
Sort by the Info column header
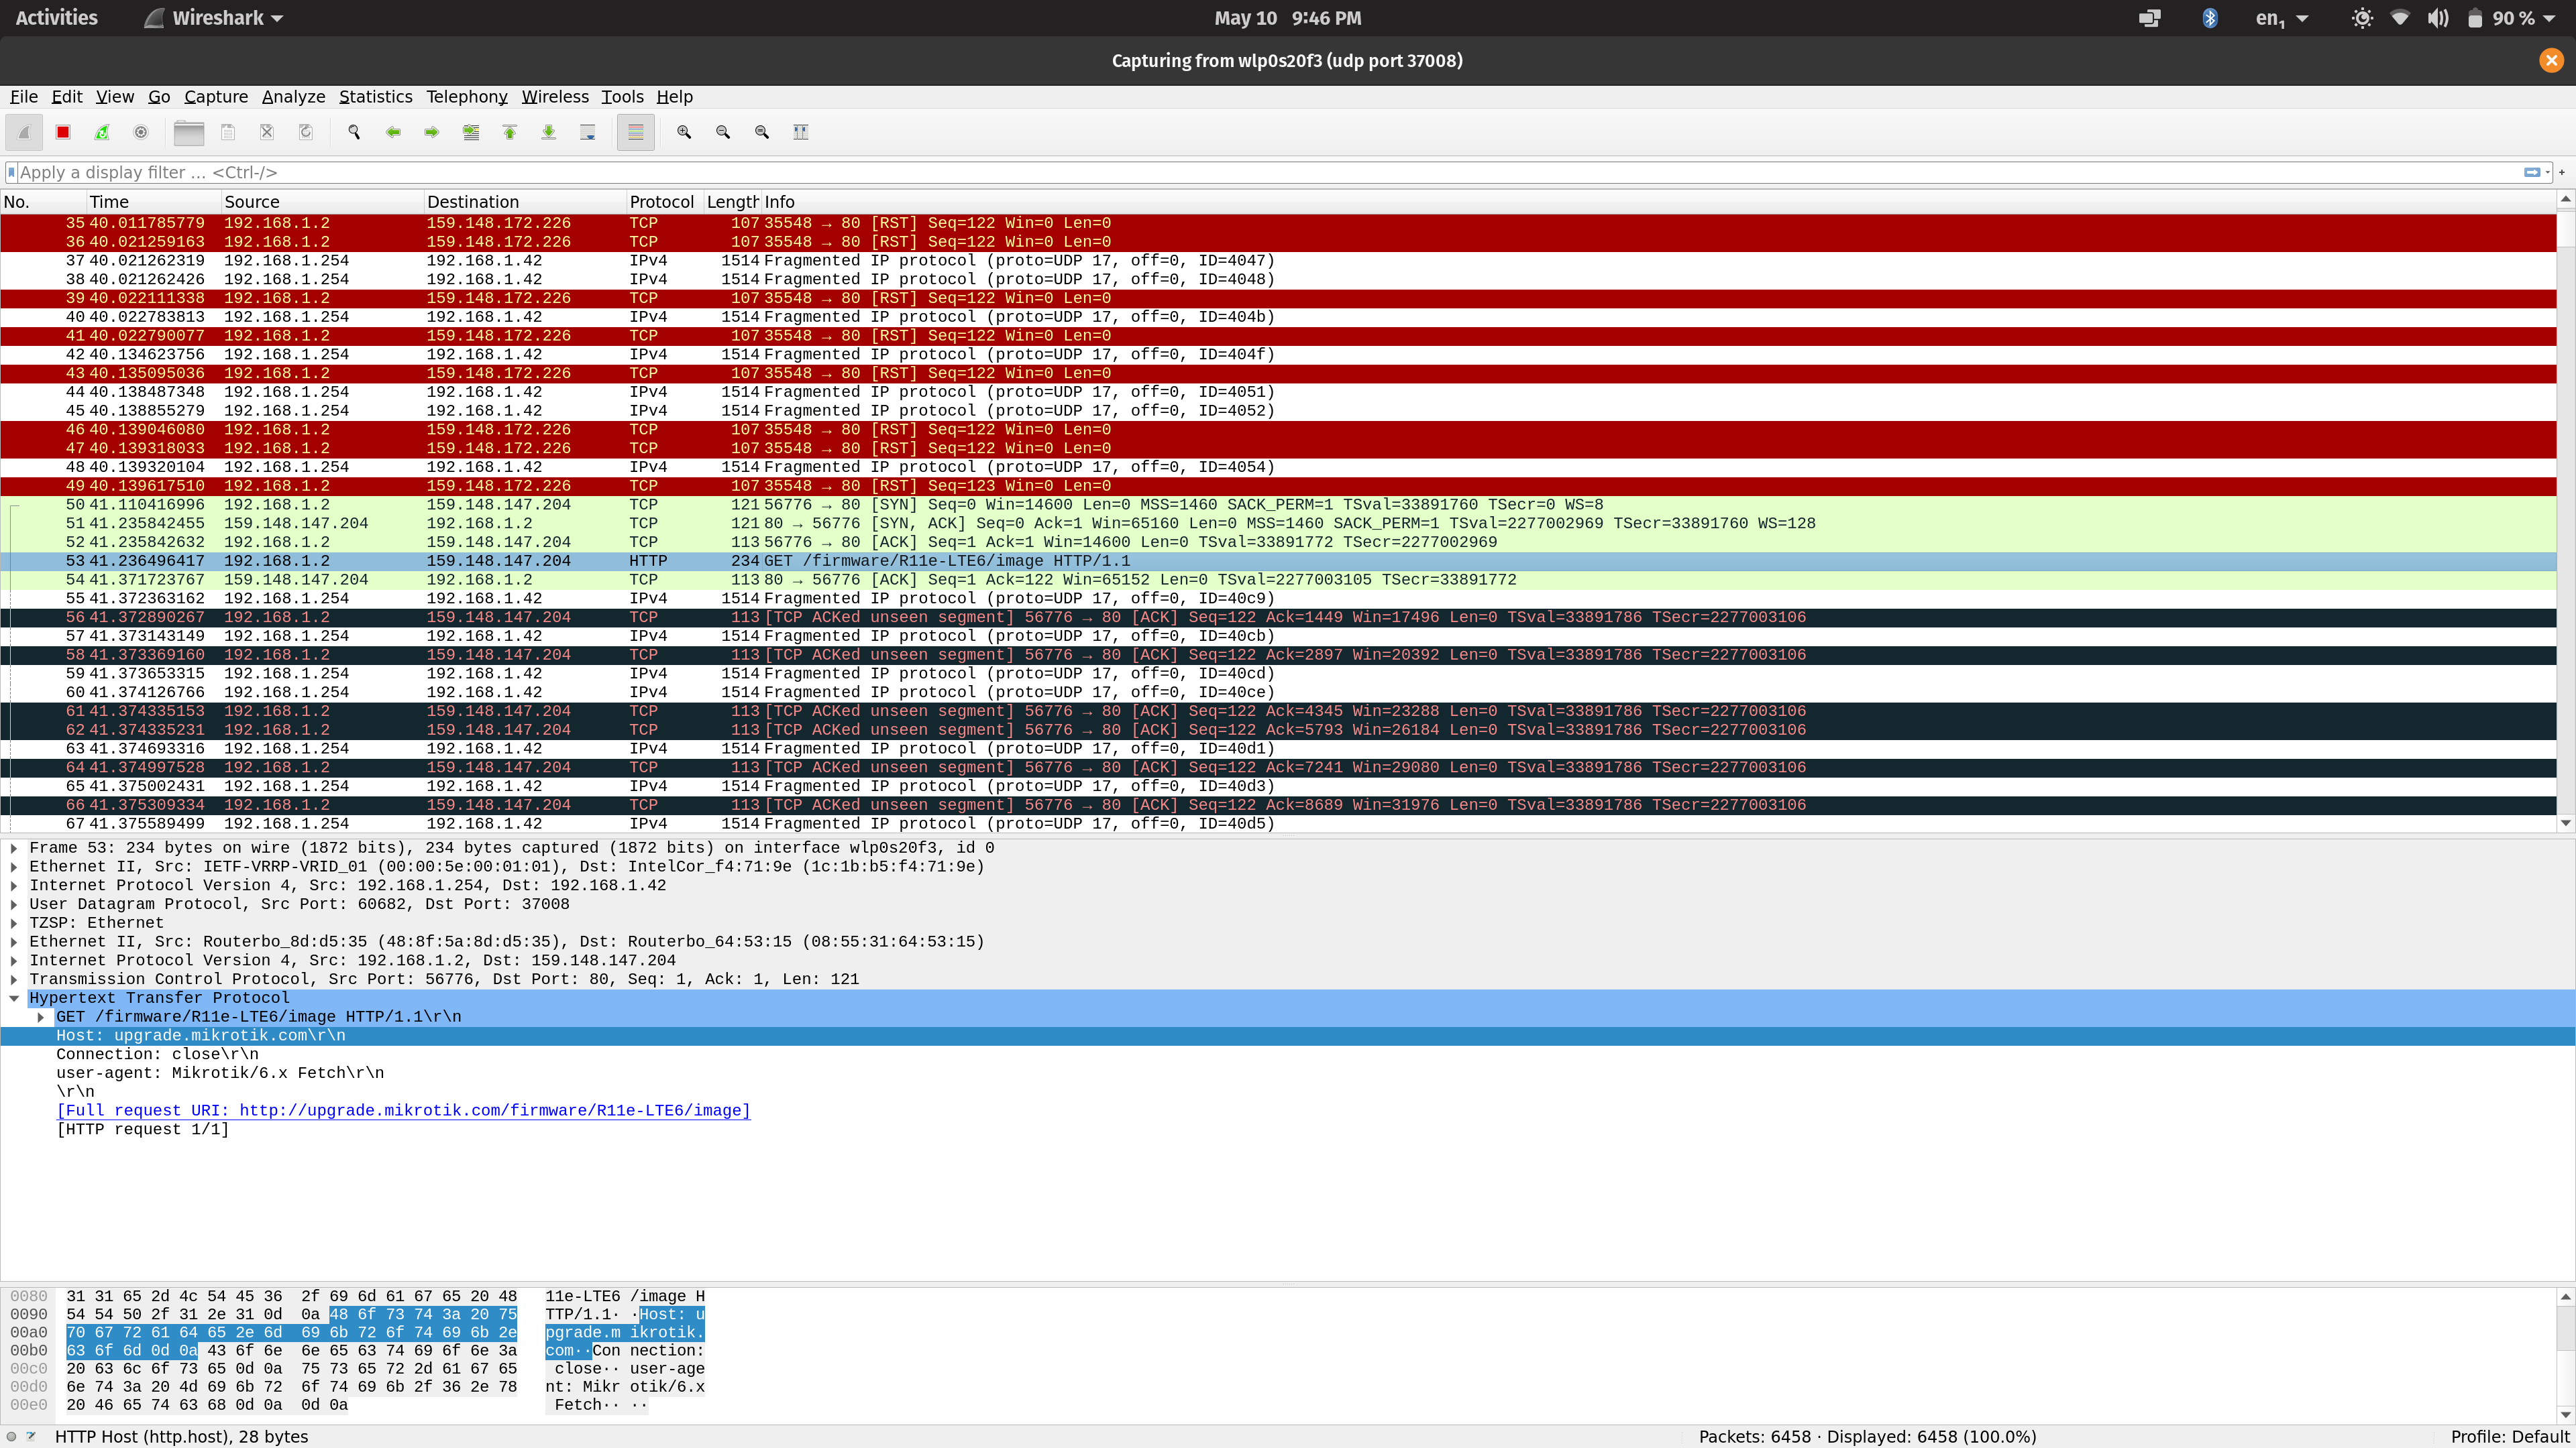[x=1658, y=202]
